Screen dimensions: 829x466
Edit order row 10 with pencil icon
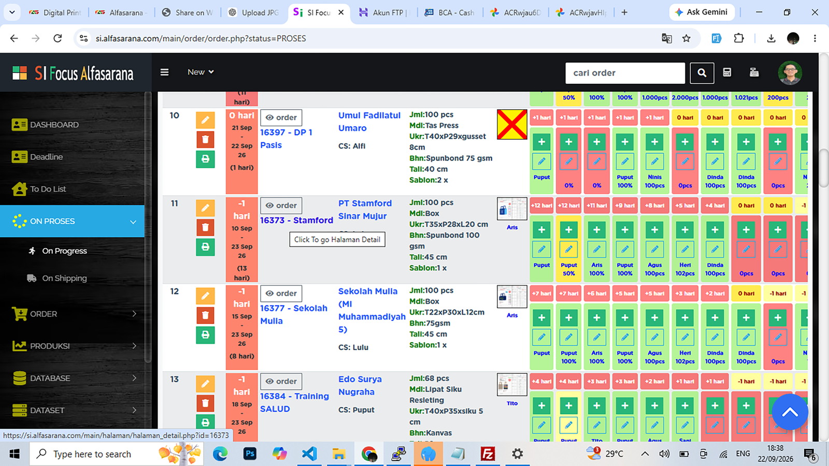click(x=205, y=120)
